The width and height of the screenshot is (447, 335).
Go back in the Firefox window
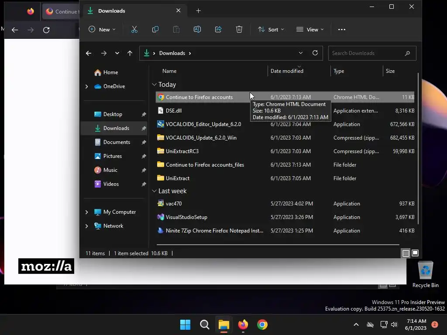pos(15,30)
